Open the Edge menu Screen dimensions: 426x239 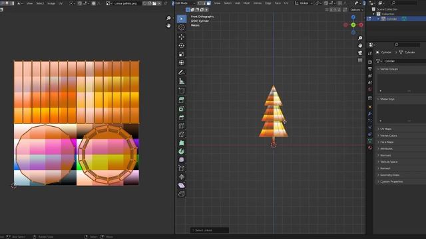coord(268,3)
